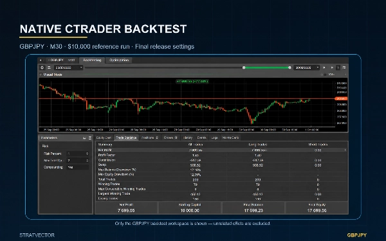Screen dimensions: 386x241
Task: Select the Total Trades row label
Action: (107, 179)
